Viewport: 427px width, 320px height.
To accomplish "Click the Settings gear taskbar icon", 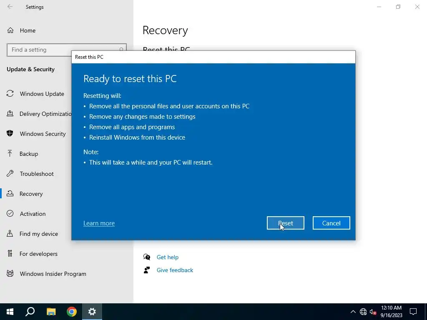I will (x=92, y=312).
